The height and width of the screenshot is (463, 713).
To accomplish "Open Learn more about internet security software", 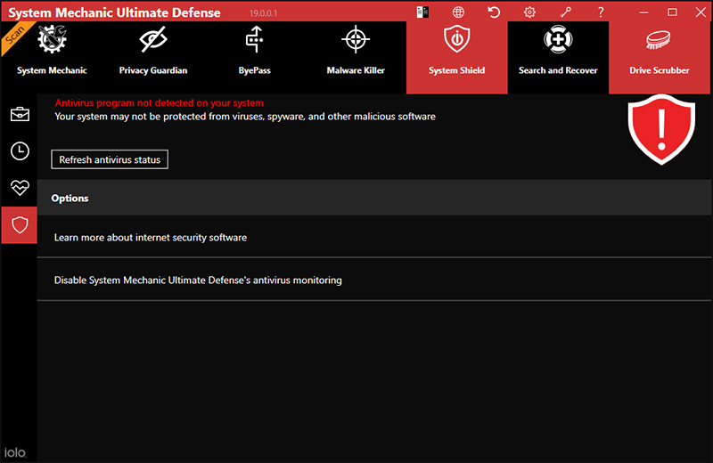I will coord(373,237).
